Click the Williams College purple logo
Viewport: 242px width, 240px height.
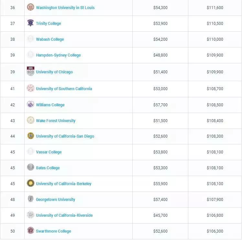[x=30, y=104]
